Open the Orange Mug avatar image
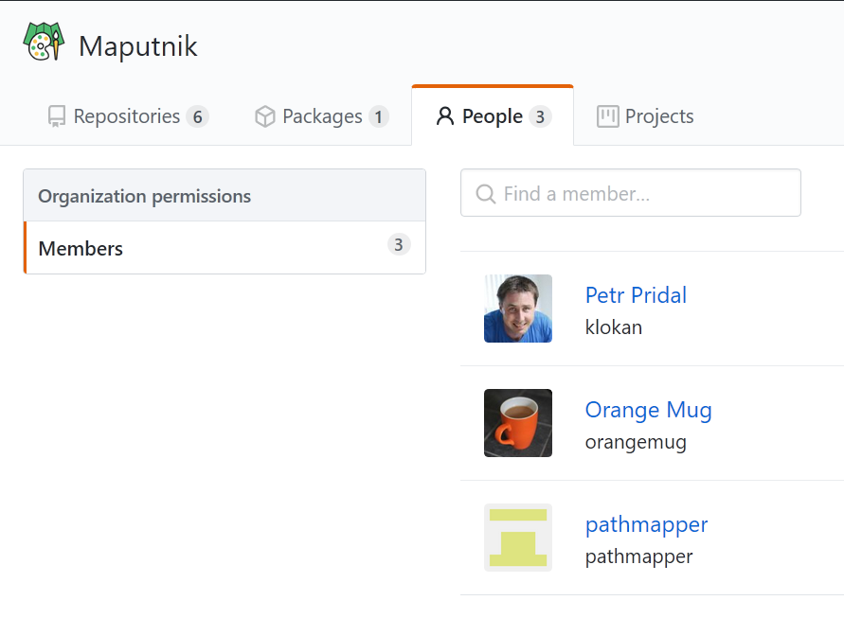Screen dimensions: 844x618 coord(518,423)
